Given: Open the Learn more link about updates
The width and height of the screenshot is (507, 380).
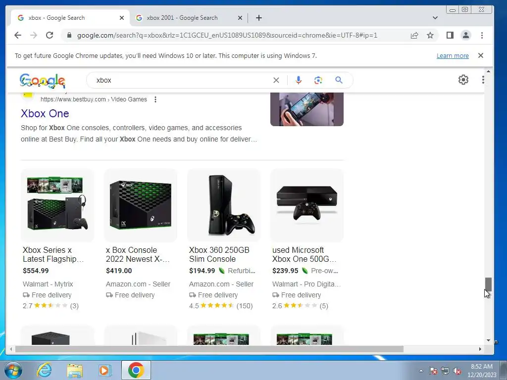Looking at the screenshot, I should (x=453, y=55).
